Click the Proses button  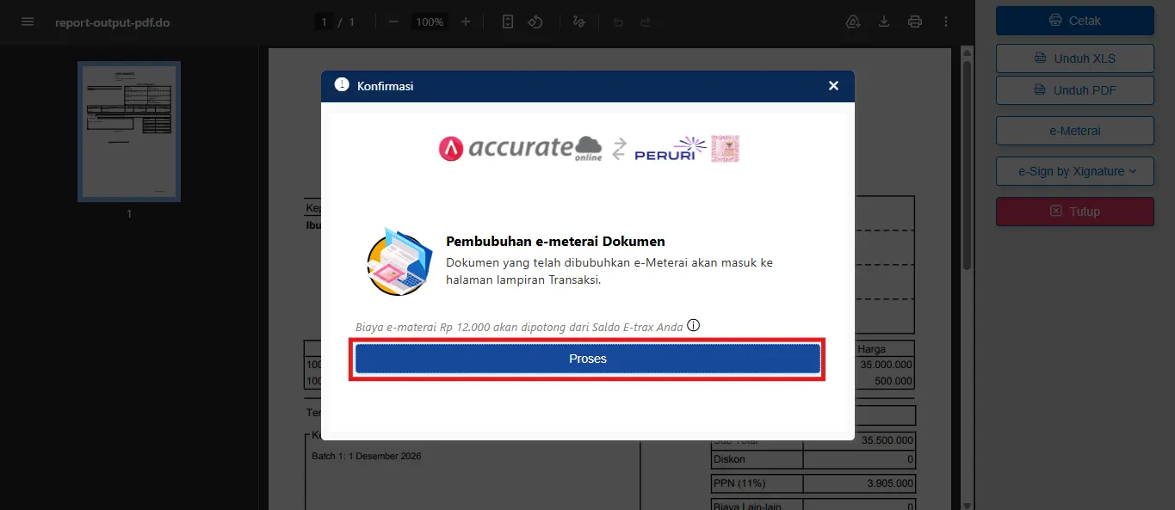[x=588, y=359]
